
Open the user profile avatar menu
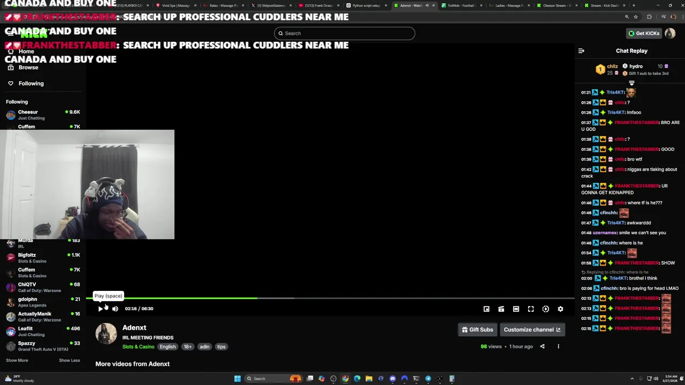[x=670, y=33]
